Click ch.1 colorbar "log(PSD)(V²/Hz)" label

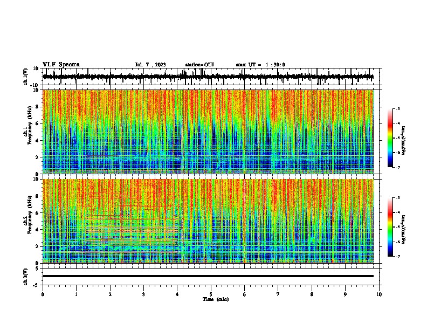404,141
